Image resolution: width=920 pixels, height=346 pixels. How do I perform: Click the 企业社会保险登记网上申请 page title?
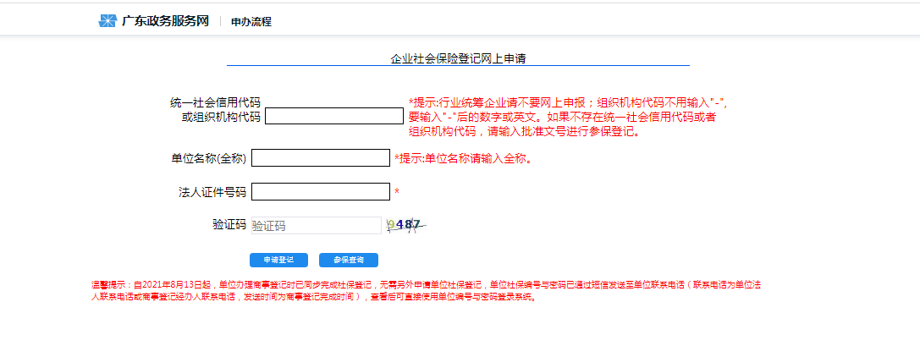click(458, 58)
